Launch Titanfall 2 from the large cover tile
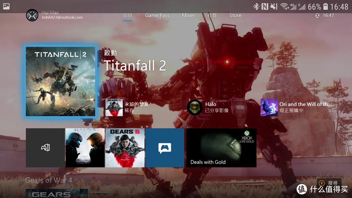Viewport: 352px width, 198px height. coord(61,81)
